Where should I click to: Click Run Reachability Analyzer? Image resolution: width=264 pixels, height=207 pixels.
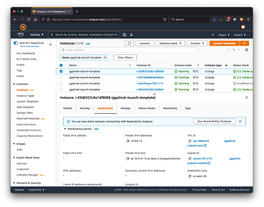click(214, 121)
